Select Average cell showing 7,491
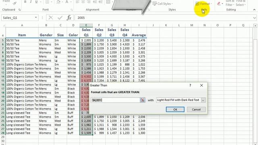Screen dimensions: 258x145 [139, 81]
